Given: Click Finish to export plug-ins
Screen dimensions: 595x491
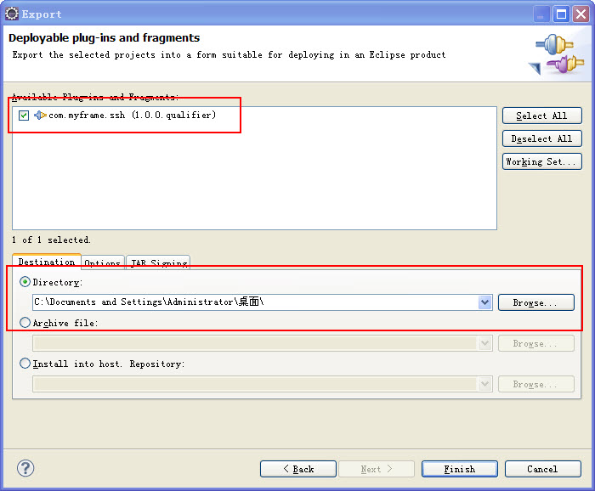Looking at the screenshot, I should click(460, 469).
